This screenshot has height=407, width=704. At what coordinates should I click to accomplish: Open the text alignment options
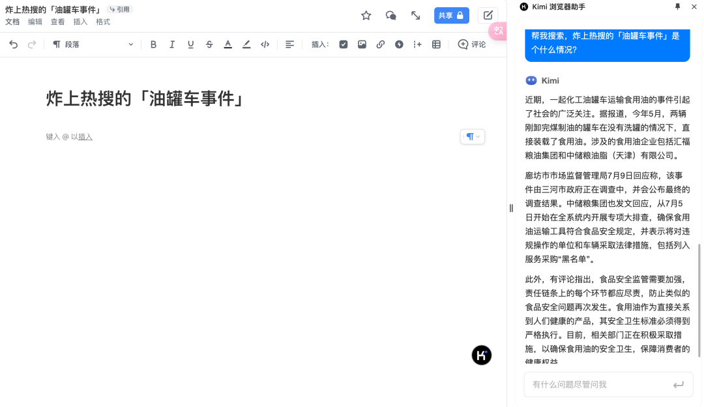click(x=289, y=44)
